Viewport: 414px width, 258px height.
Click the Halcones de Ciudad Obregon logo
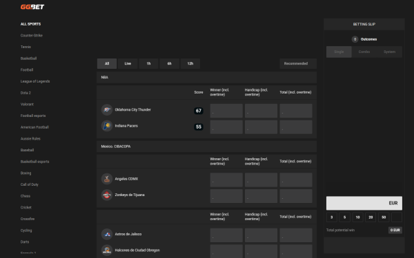click(107, 250)
